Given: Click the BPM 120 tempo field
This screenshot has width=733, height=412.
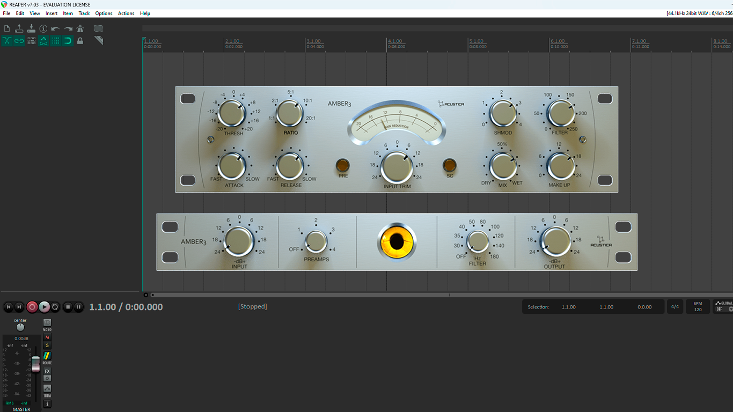Looking at the screenshot, I should click(698, 307).
